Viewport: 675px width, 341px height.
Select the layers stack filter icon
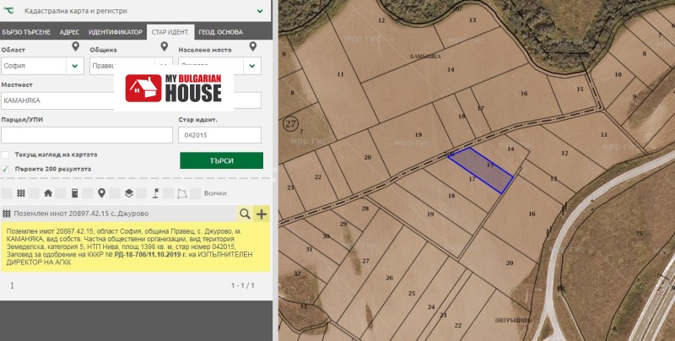pos(128,192)
